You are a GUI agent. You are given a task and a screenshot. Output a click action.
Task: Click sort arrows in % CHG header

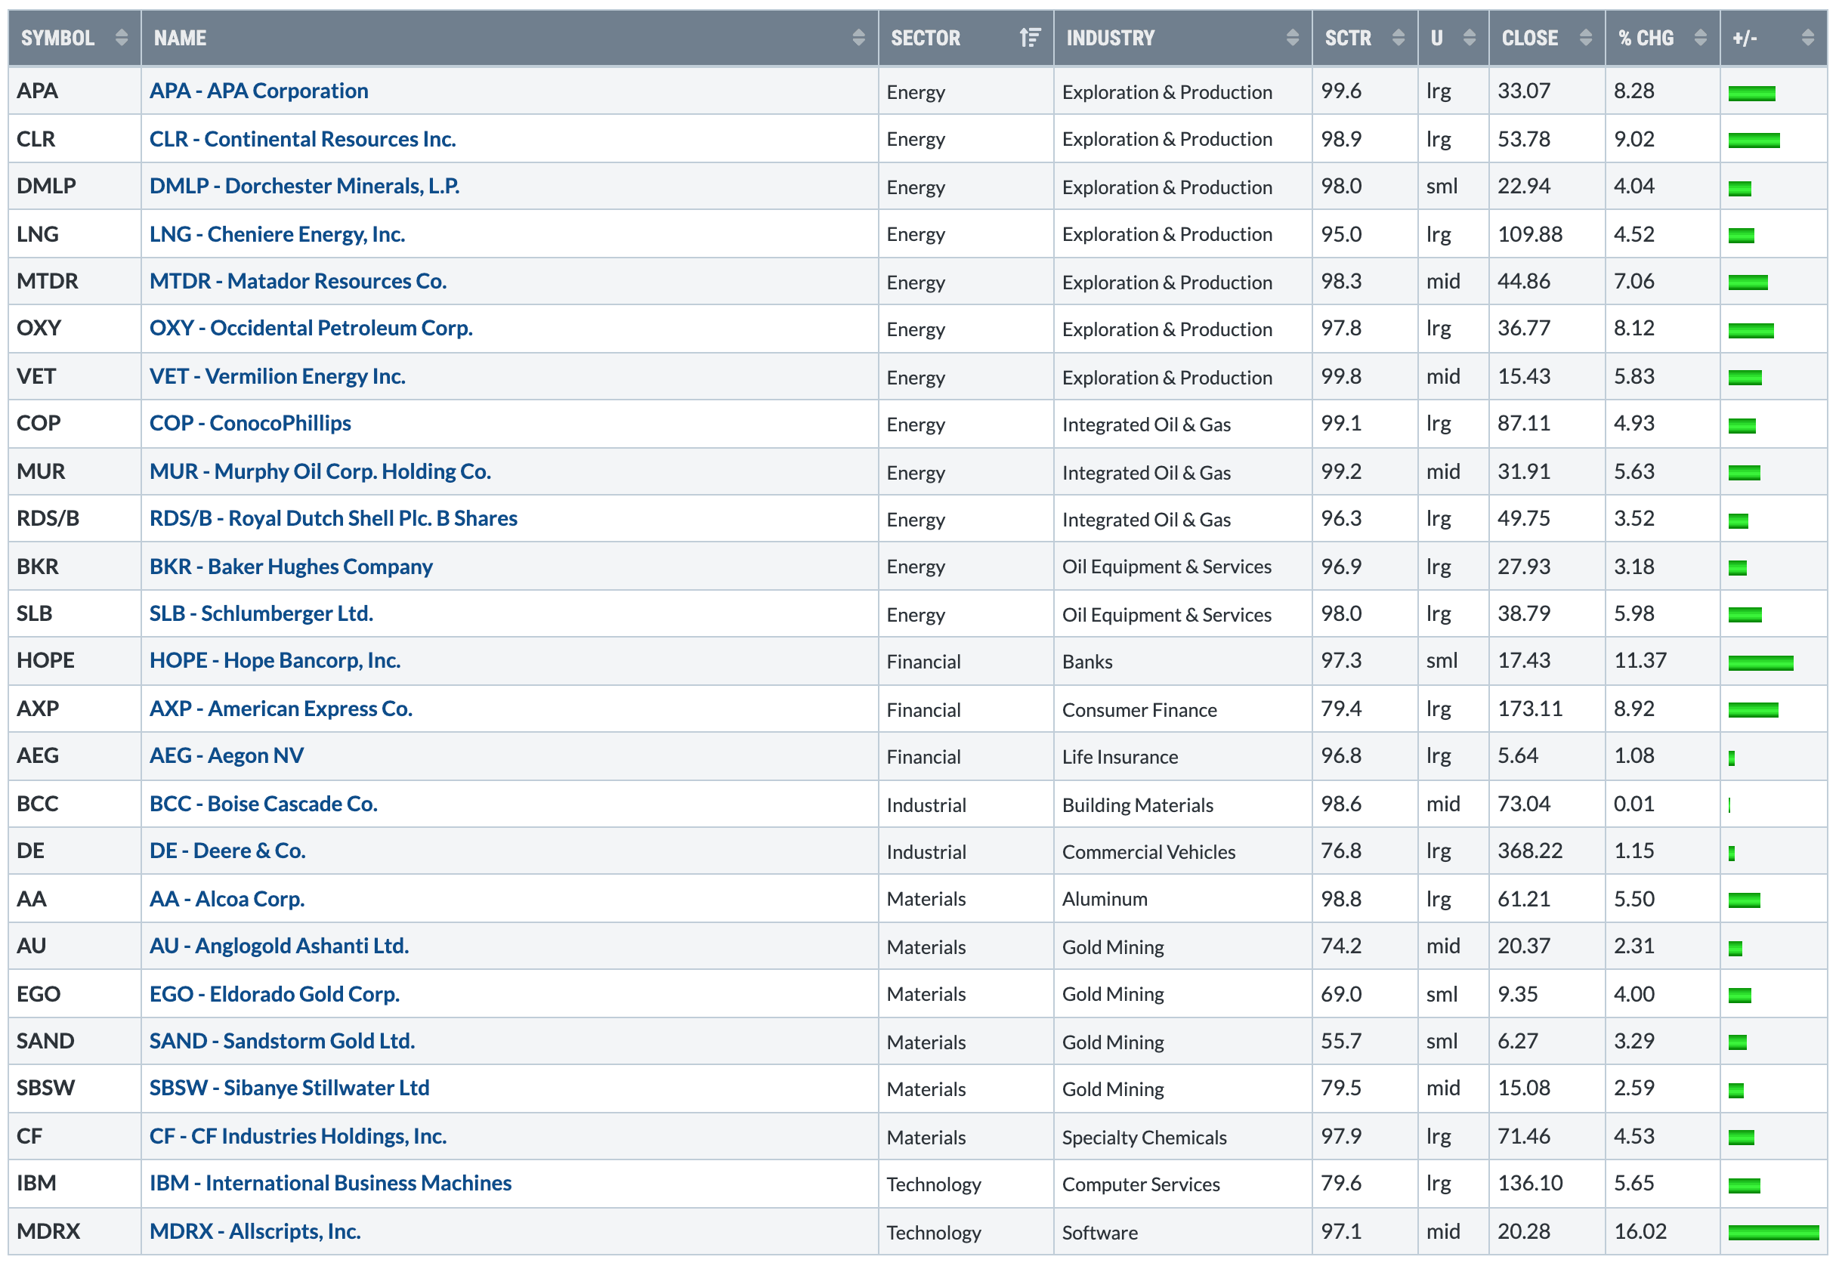(x=1699, y=37)
